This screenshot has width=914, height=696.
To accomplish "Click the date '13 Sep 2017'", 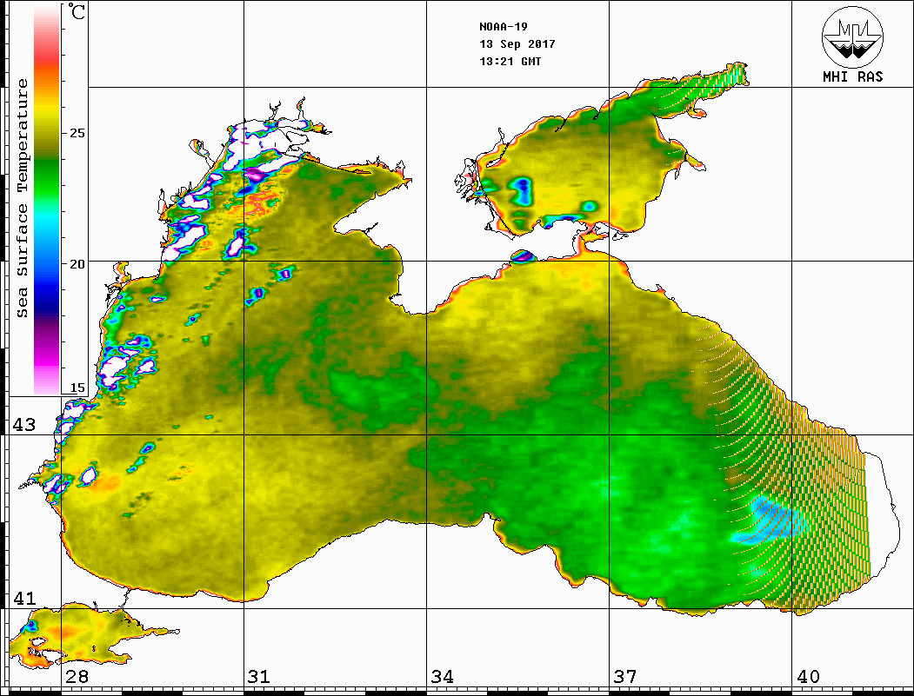I will point(517,44).
